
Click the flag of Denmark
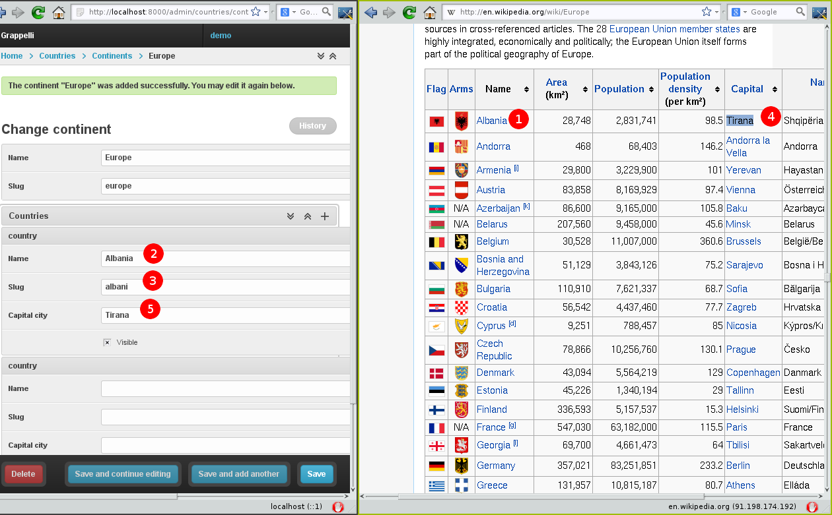click(x=436, y=373)
